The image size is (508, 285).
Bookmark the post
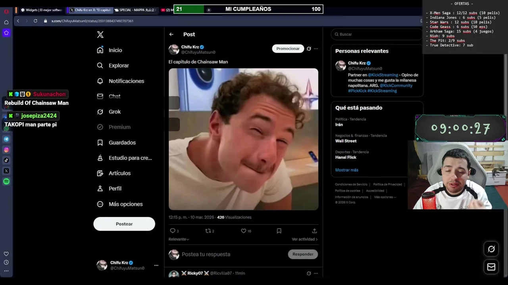279,231
